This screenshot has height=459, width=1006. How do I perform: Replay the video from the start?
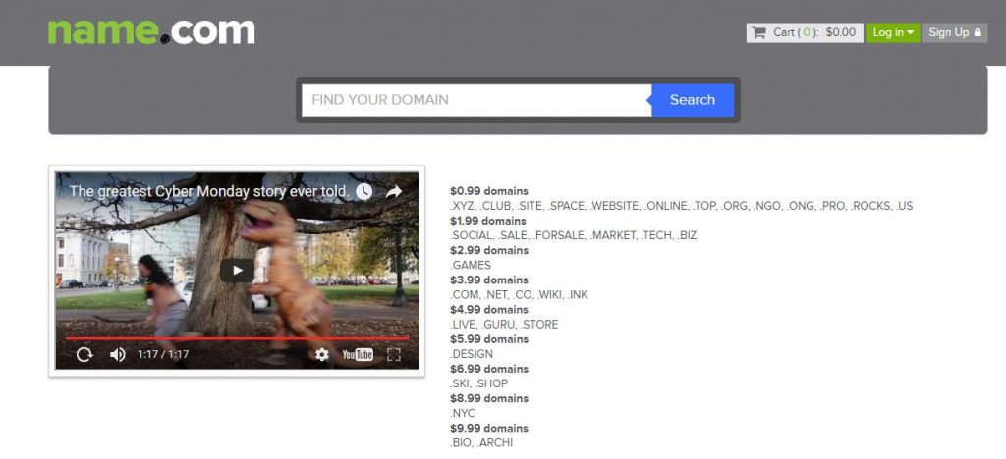click(84, 354)
